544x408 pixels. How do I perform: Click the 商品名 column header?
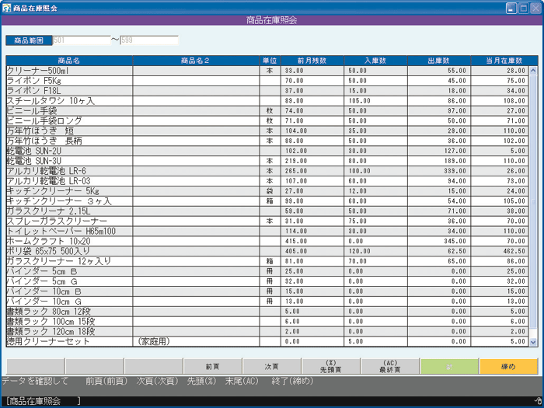(x=69, y=60)
